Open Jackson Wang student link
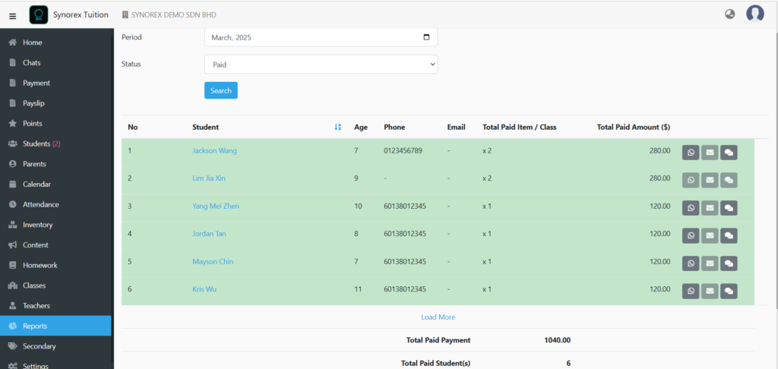Screen dimensions: 778x369 pos(214,151)
